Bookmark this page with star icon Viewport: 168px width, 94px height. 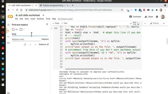click(122, 10)
